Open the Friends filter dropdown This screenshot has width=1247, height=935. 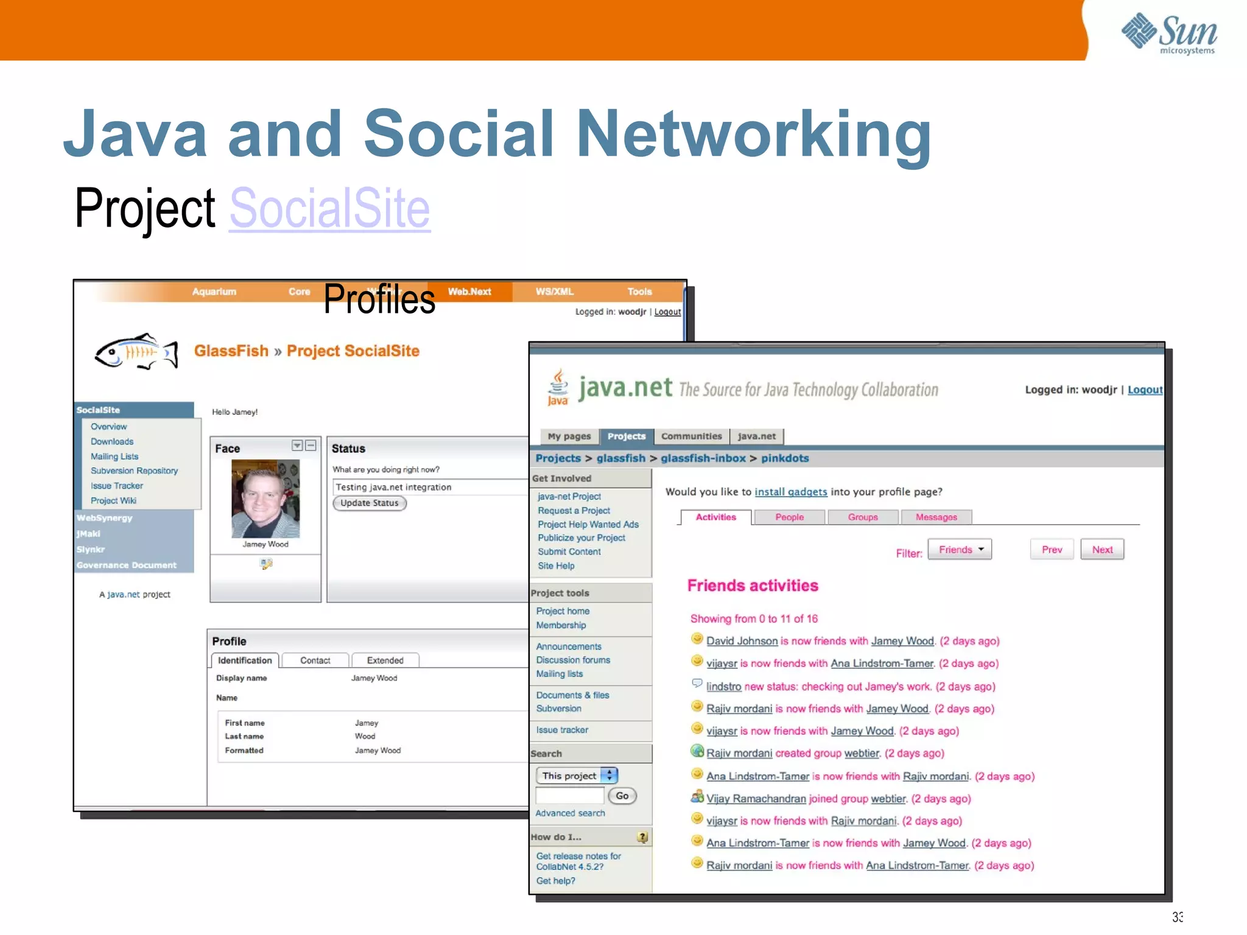tap(960, 550)
